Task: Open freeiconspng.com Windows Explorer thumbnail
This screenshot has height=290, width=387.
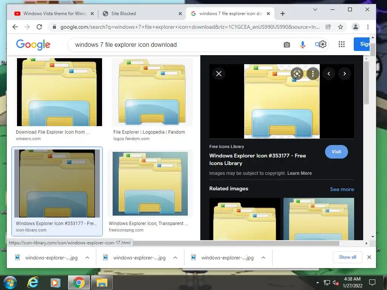Action: point(150,184)
